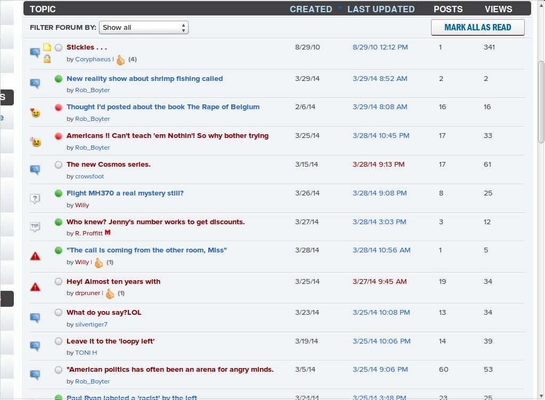This screenshot has height=400, width=545.
Task: Open "Leave it to the 'loopy left'" thread
Action: click(110, 341)
